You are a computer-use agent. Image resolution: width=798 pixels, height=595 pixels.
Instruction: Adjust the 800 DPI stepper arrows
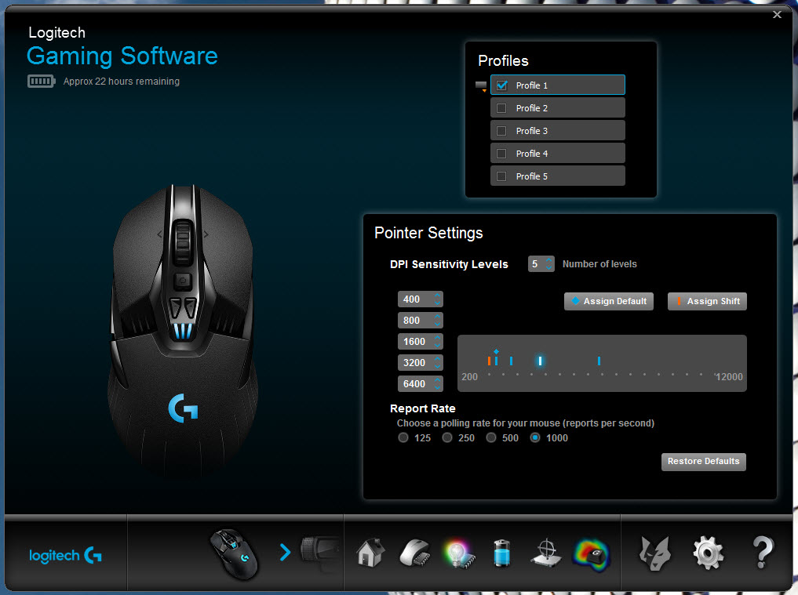(437, 321)
